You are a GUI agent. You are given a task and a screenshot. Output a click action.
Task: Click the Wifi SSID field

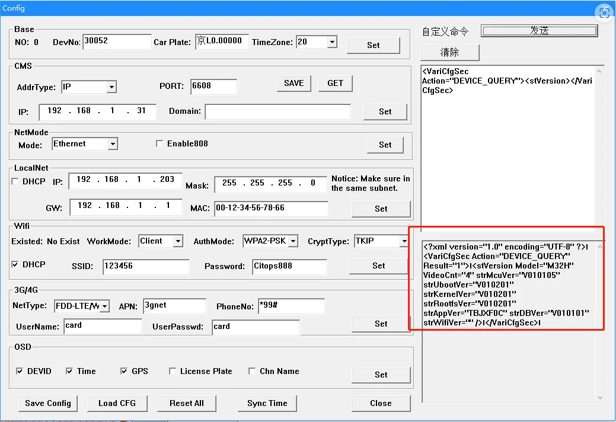click(146, 267)
